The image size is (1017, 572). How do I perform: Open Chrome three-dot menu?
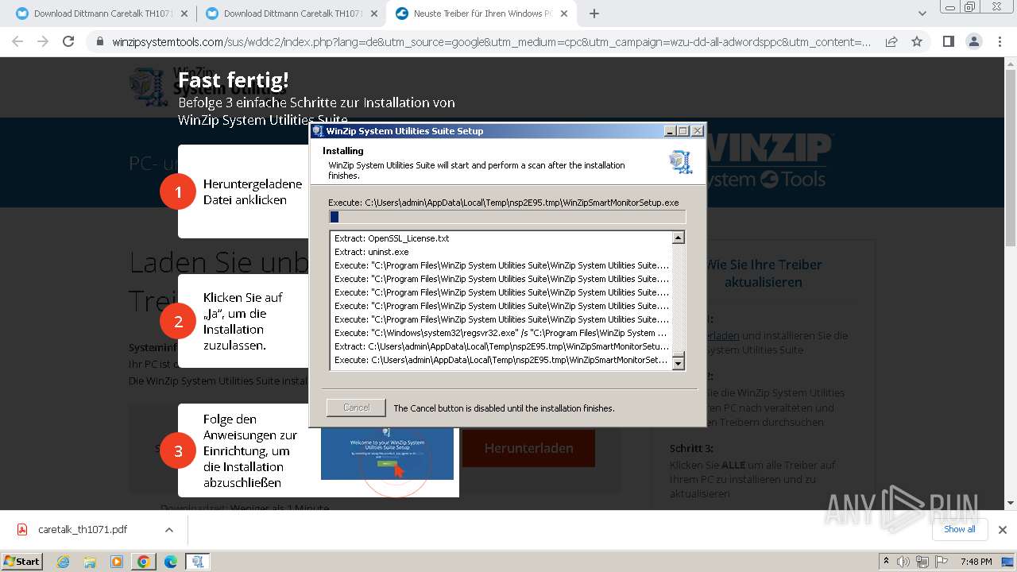click(x=1000, y=42)
